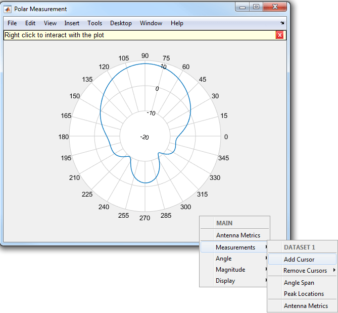
Task: Click the -10 magnitude tick label
Action: pyautogui.click(x=151, y=113)
